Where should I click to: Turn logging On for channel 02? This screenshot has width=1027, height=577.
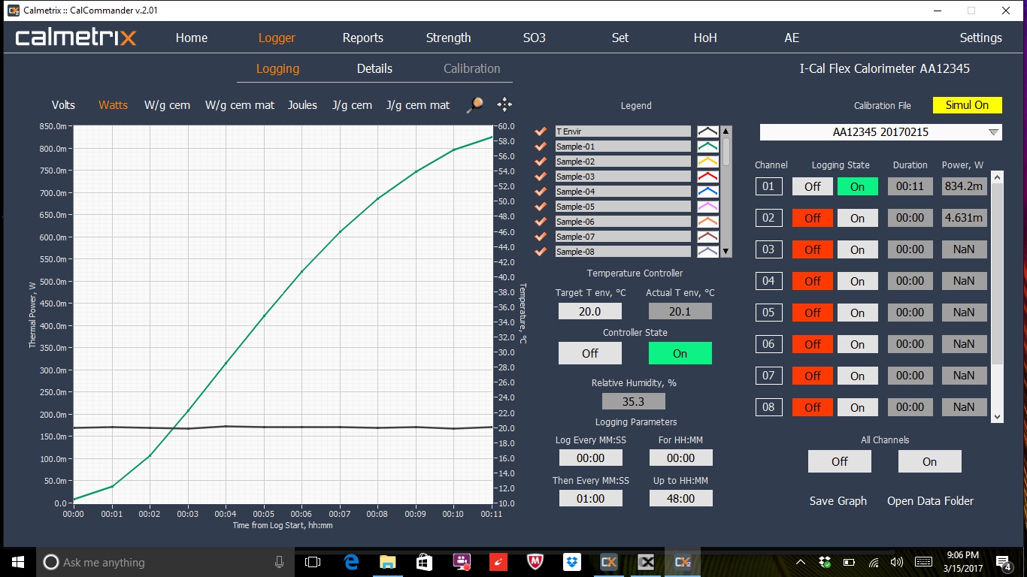(857, 219)
